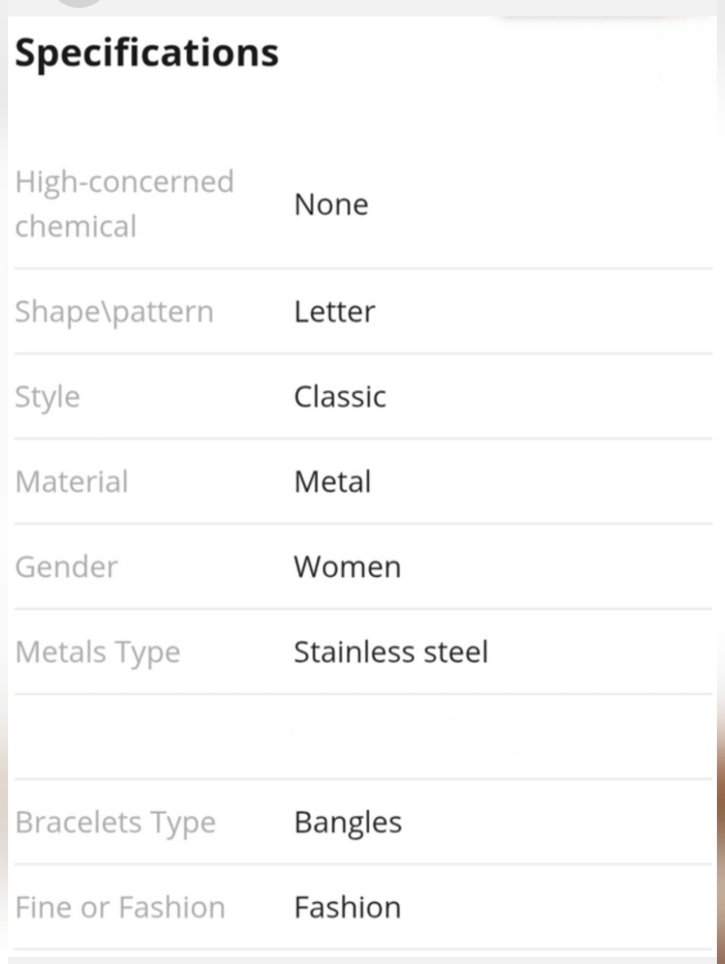Image resolution: width=725 pixels, height=964 pixels.
Task: Select the Metal material value
Action: [333, 482]
